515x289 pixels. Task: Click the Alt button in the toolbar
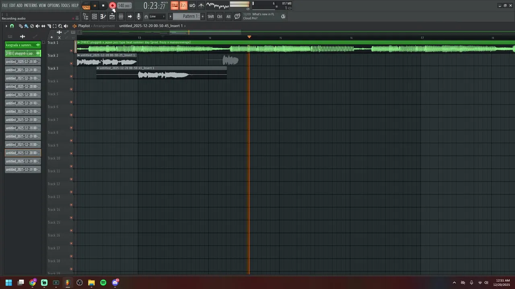click(x=229, y=16)
